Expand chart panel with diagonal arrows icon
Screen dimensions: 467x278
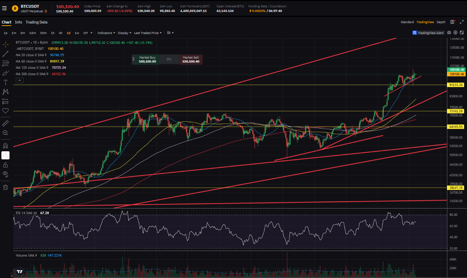click(462, 22)
